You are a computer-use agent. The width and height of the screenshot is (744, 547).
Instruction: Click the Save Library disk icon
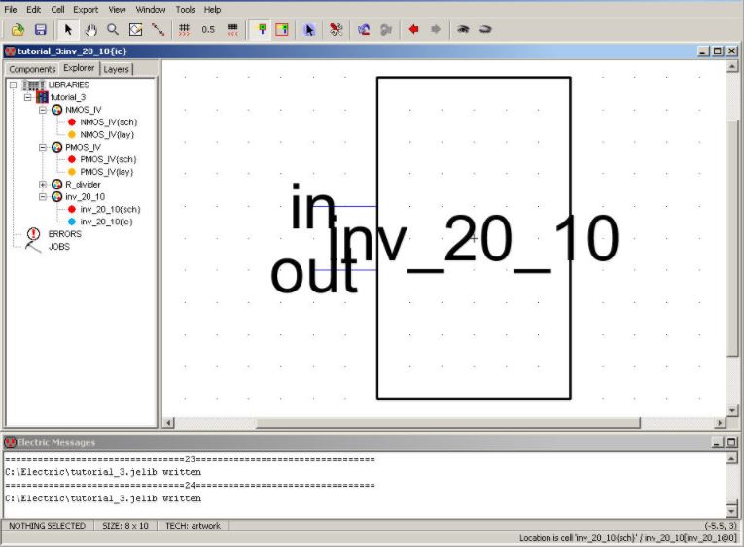(x=41, y=29)
